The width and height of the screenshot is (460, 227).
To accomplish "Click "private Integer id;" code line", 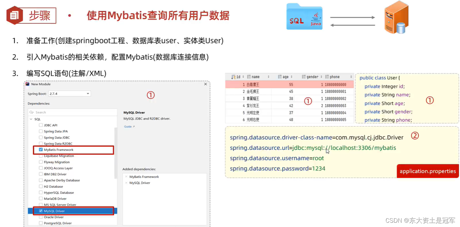I will tap(384, 86).
